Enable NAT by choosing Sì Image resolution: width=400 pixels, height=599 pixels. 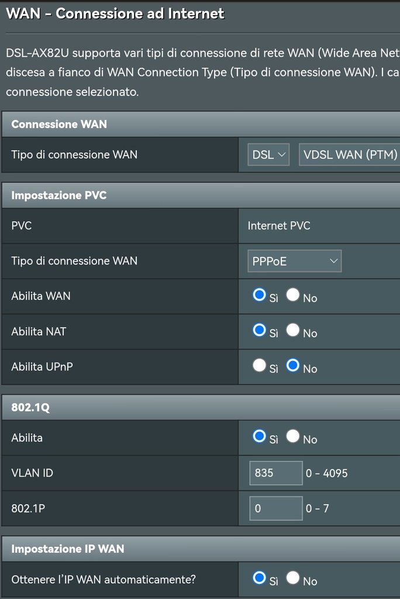coord(259,330)
